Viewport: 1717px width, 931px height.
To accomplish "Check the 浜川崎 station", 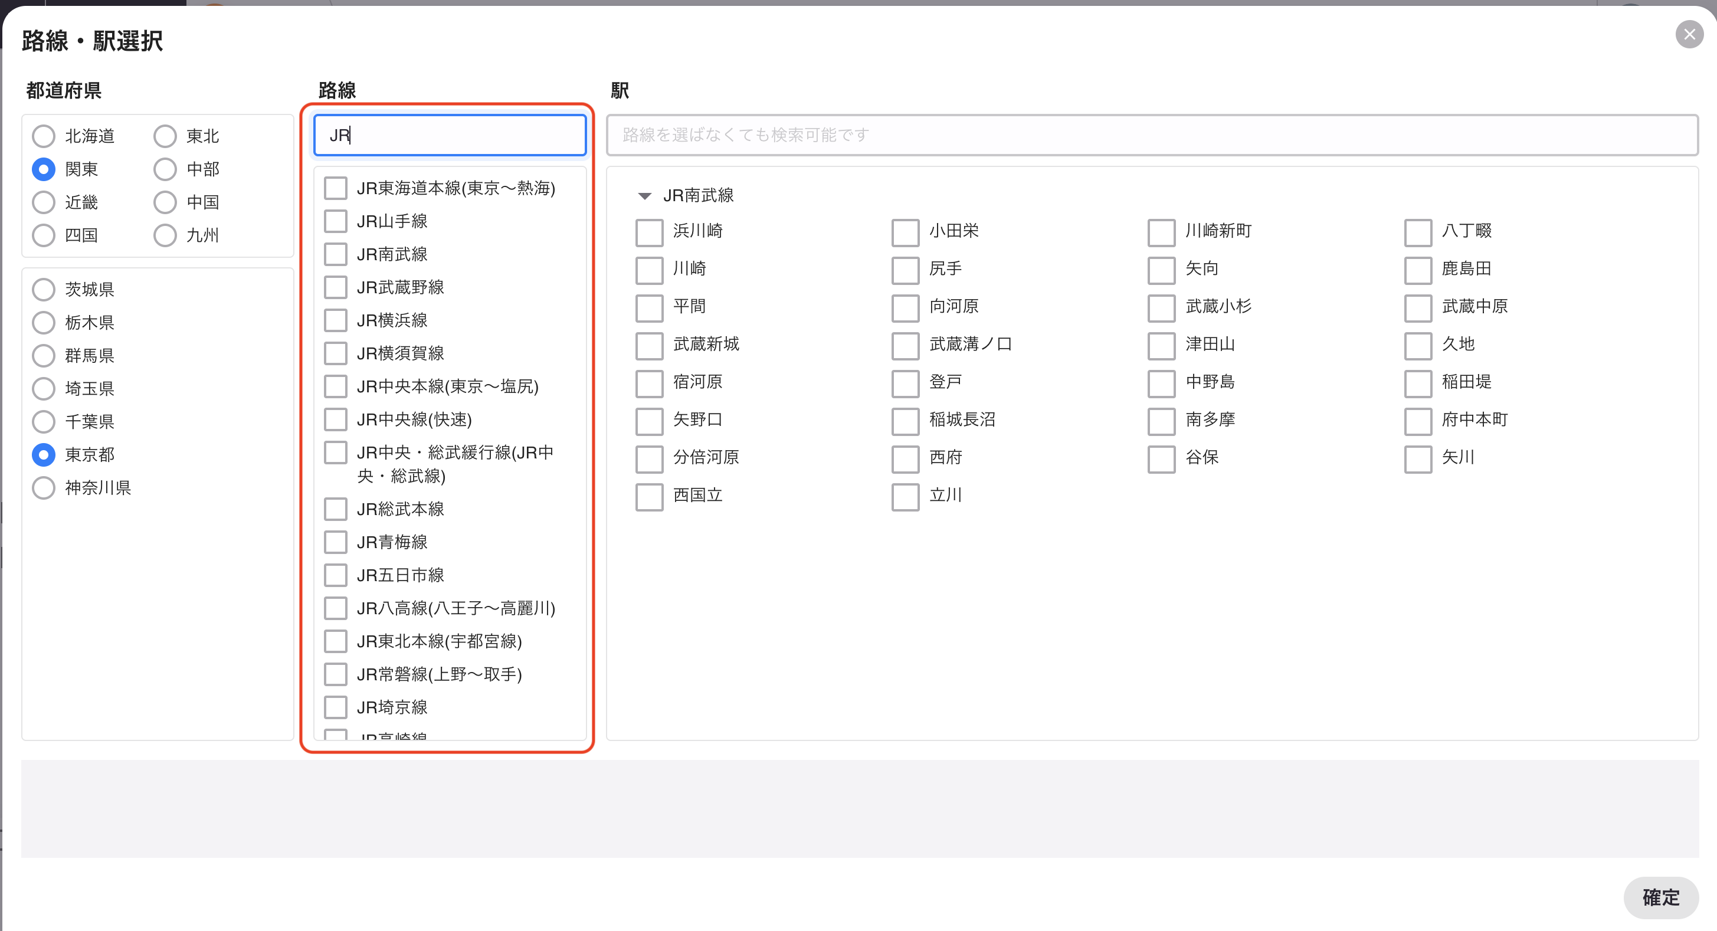I will [649, 232].
